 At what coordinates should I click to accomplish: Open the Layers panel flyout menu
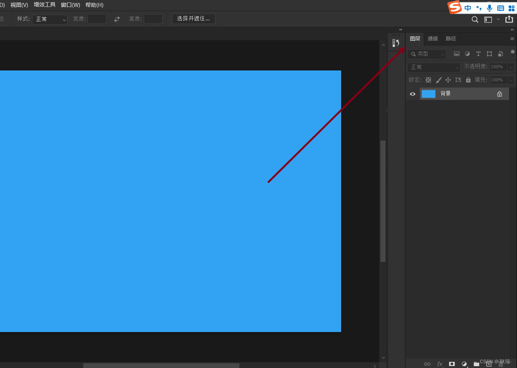coord(512,39)
